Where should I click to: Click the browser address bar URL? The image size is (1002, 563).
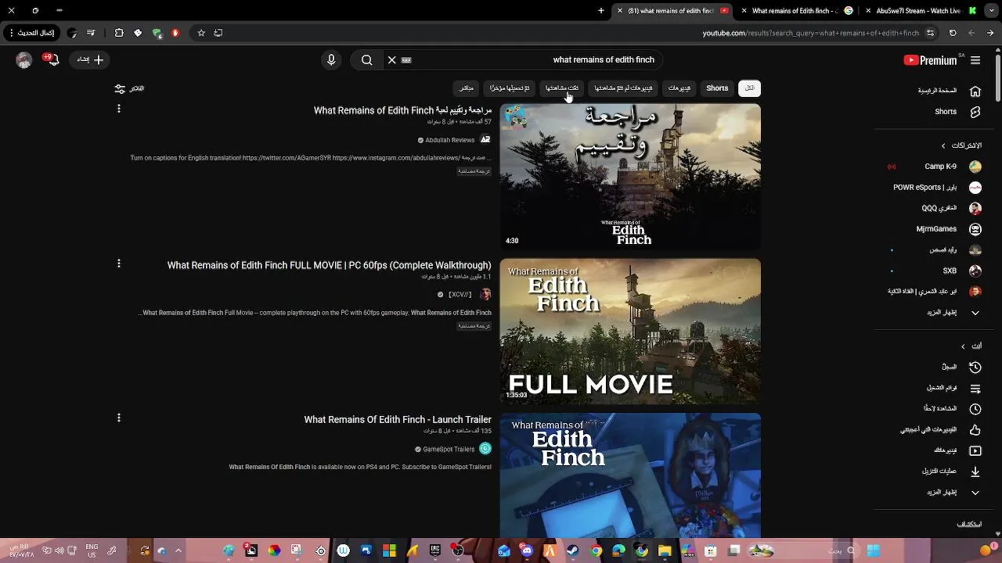[x=810, y=34]
